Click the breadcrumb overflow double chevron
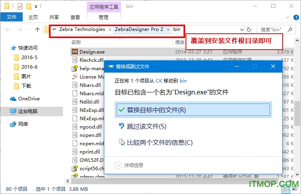This screenshot has width=301, height=194. [54, 29]
